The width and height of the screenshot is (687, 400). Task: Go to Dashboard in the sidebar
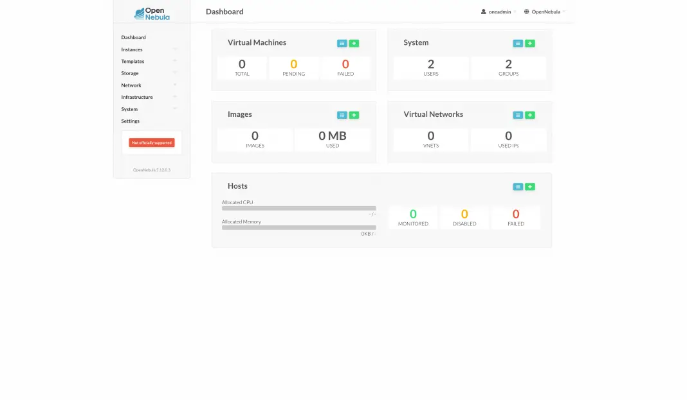tap(134, 37)
